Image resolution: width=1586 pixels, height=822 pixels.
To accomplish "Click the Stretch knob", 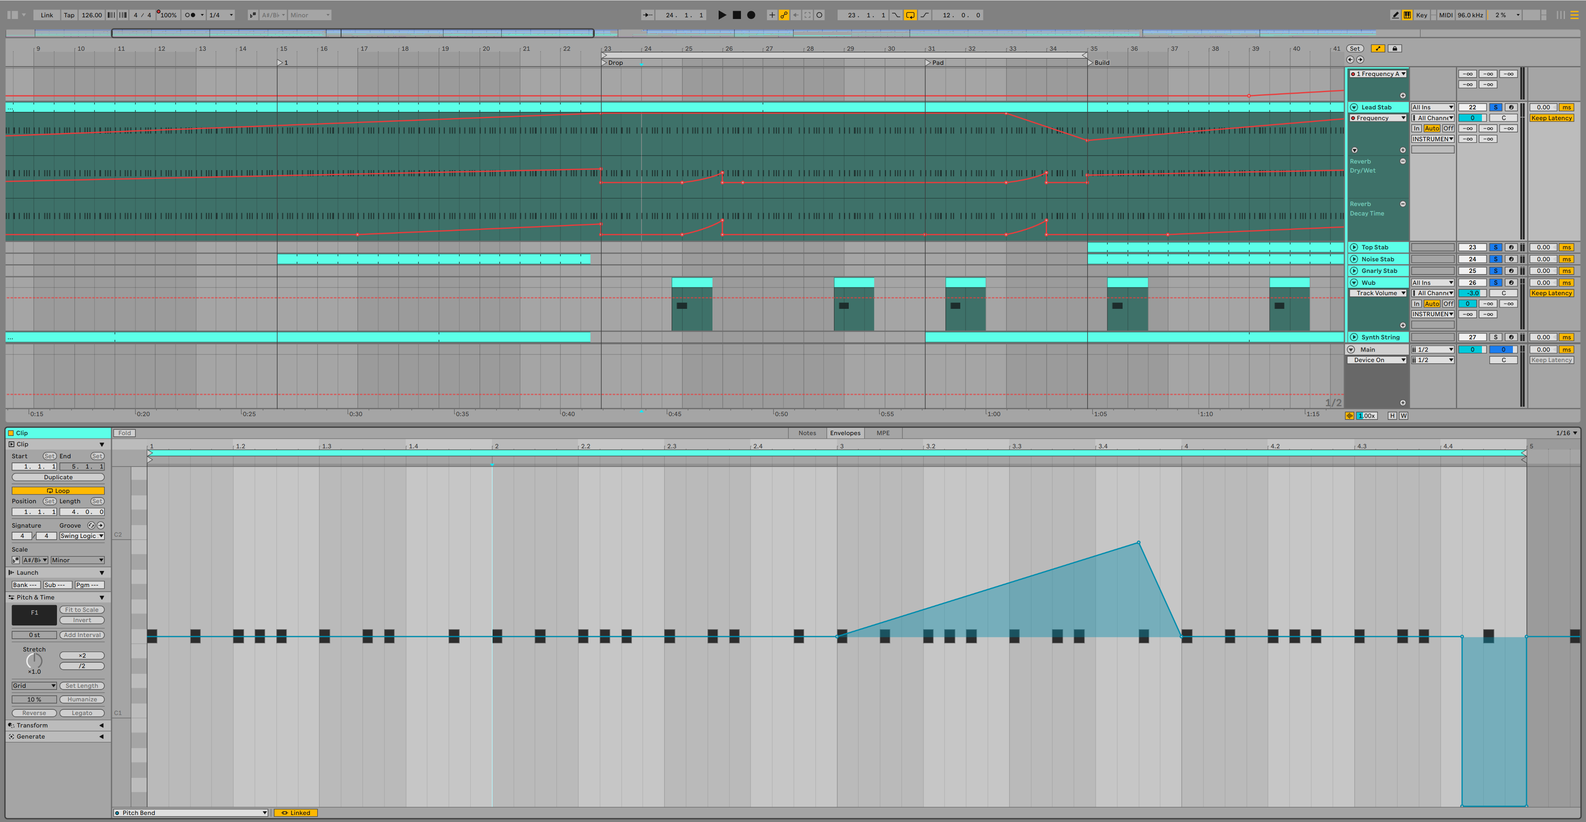I will [x=34, y=661].
